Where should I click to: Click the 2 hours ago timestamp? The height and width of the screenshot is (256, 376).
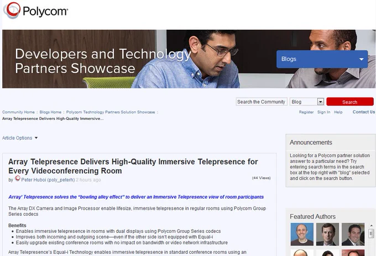click(88, 180)
